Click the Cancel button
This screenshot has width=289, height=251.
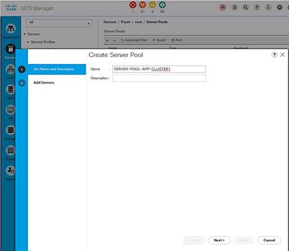click(269, 240)
